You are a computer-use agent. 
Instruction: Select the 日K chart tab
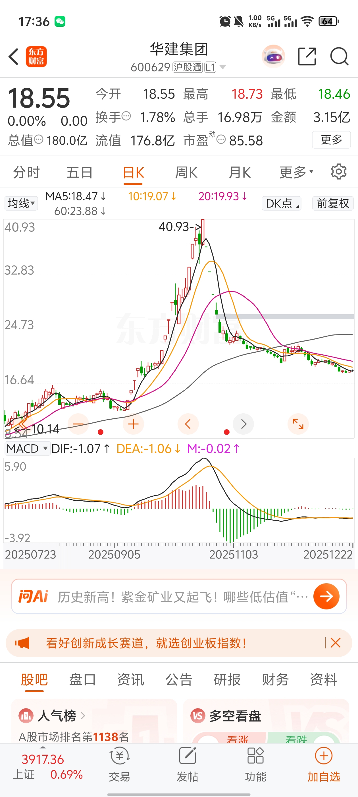(x=133, y=173)
